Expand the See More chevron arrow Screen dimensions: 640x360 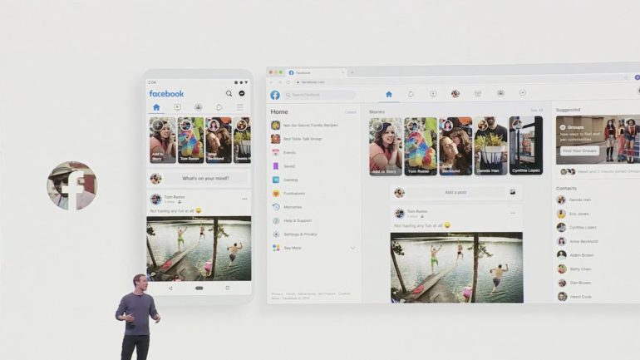352,248
